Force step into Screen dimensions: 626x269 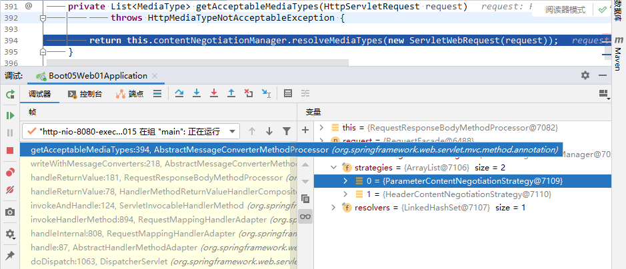214,94
